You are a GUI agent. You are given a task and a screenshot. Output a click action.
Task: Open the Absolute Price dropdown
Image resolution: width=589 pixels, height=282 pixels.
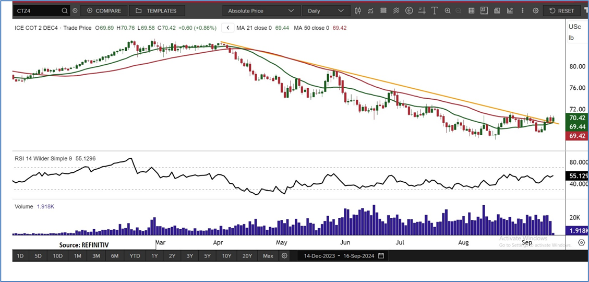click(261, 11)
